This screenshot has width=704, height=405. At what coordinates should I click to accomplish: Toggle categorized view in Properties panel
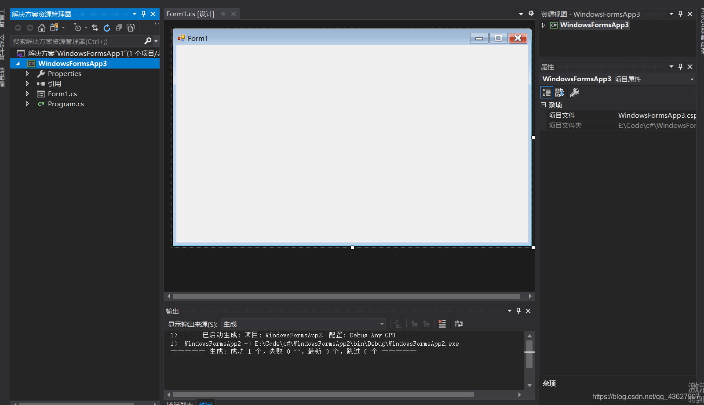pyautogui.click(x=547, y=92)
